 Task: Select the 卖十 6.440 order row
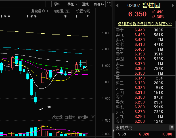click(x=145, y=30)
